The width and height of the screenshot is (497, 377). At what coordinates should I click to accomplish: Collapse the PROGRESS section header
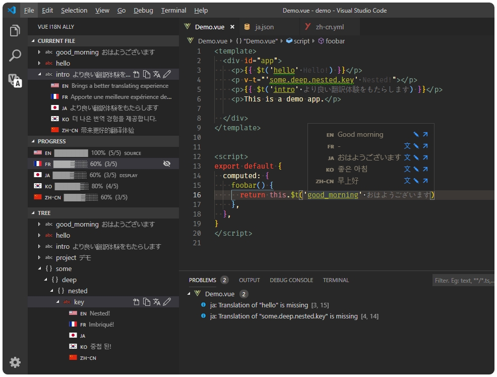pyautogui.click(x=52, y=141)
